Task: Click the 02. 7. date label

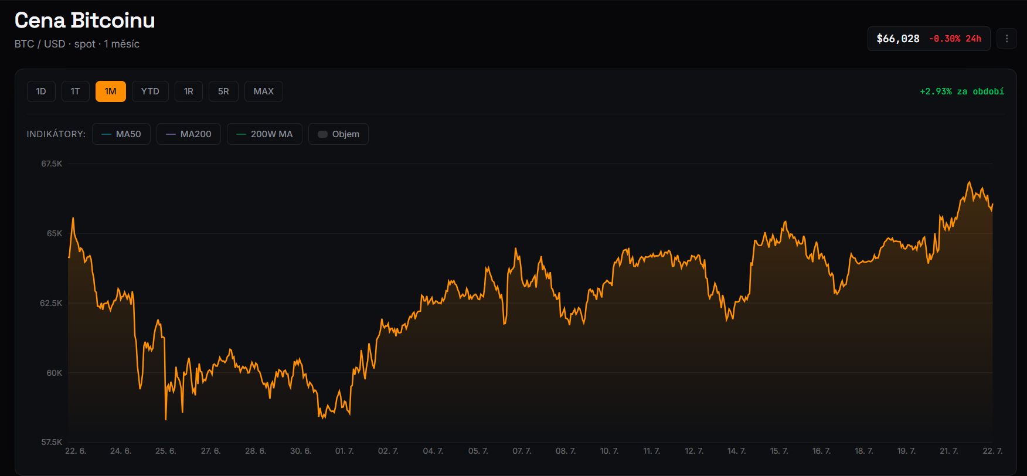Action: point(388,451)
